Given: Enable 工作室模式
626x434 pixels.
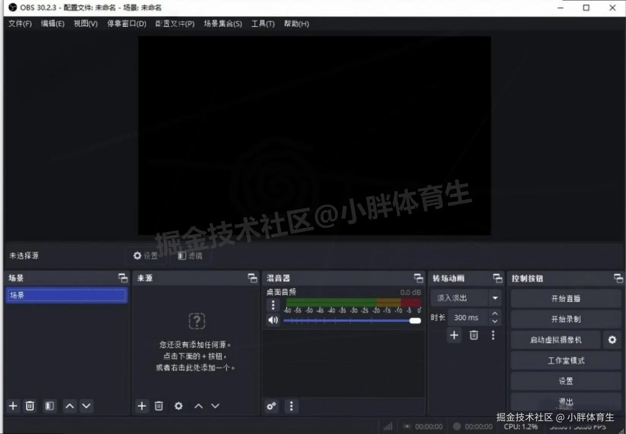Looking at the screenshot, I should (x=565, y=360).
